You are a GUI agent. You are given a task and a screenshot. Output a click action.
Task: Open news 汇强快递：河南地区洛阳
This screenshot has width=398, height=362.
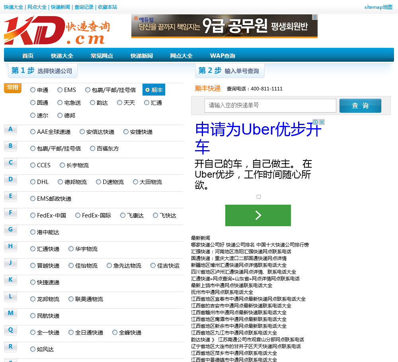tap(241, 252)
